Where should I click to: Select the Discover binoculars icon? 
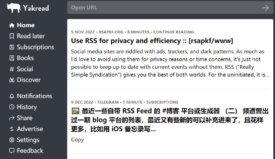pos(12,80)
